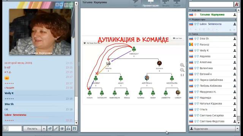Viewport: 243px width, 136px height.
Task: Click profile icon for Евгений к
Action: pos(235,74)
